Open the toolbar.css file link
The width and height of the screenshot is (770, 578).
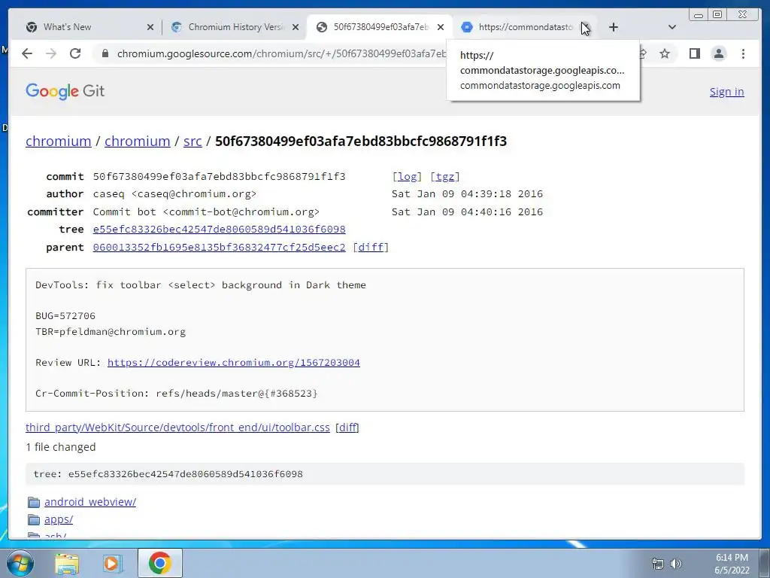point(177,427)
